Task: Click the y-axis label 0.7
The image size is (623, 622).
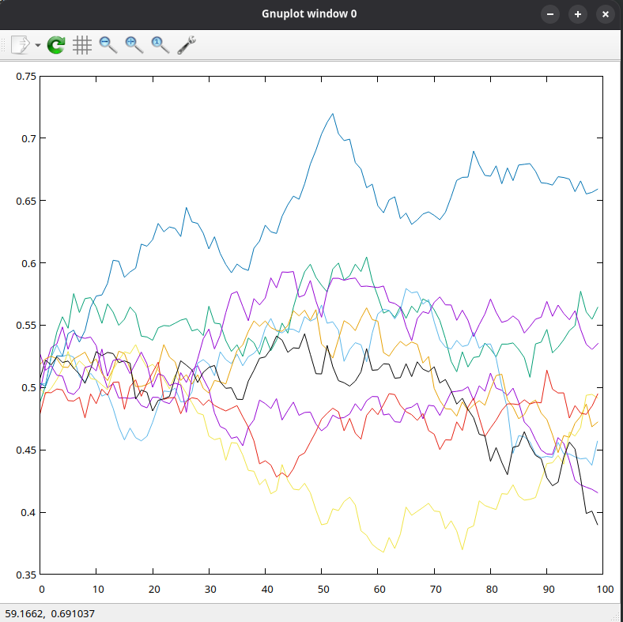Action: point(28,138)
